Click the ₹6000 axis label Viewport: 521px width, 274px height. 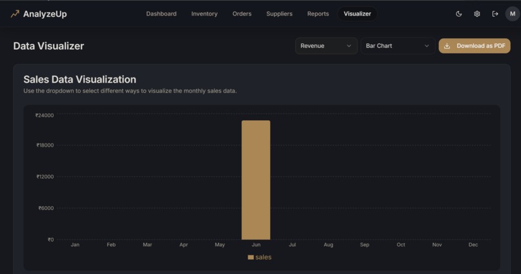(x=46, y=208)
